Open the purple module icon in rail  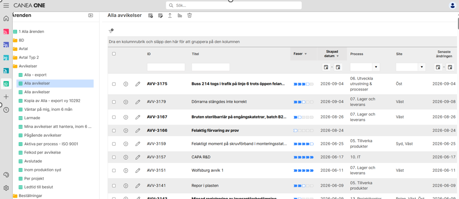pyautogui.click(x=6, y=45)
